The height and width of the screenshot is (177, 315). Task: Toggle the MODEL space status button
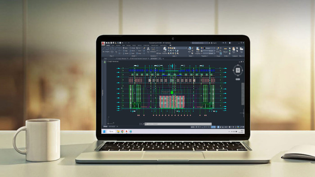pos(193,127)
